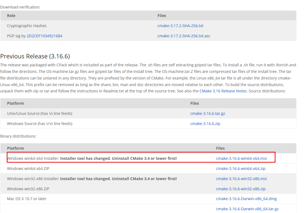Download the cmake-3.16.6-win64-x64.zip archive
The width and height of the screenshot is (305, 213).
pos(241,168)
